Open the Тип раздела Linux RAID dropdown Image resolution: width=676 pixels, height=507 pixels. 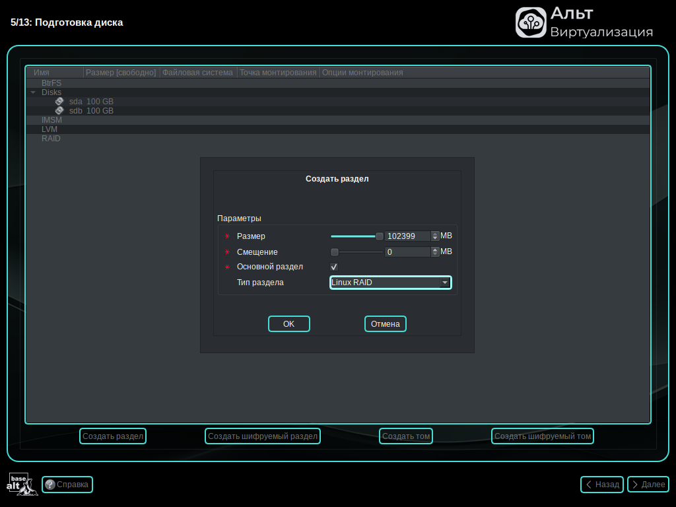pos(391,283)
